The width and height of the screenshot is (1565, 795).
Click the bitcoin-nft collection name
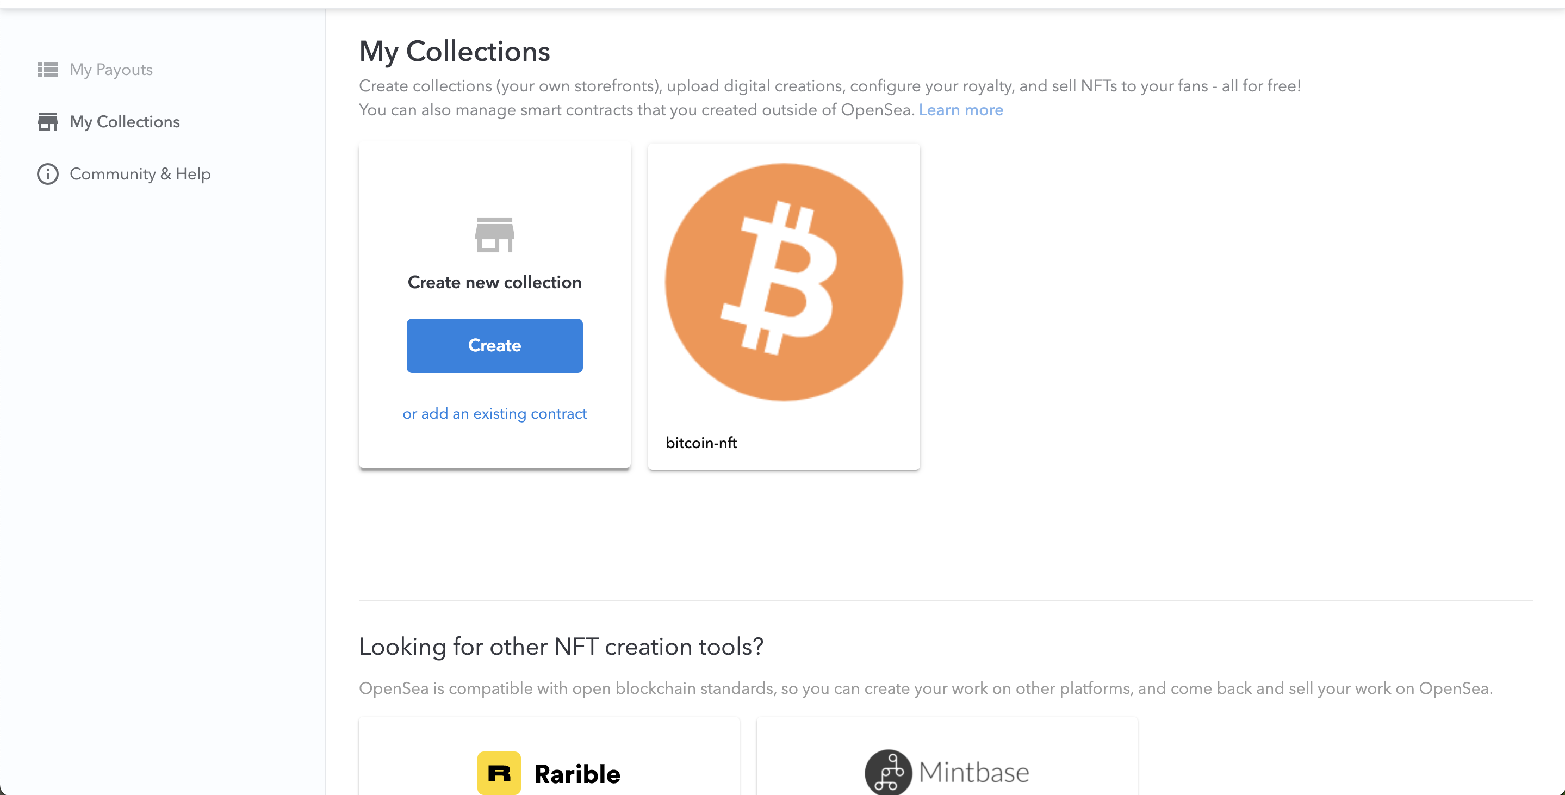pyautogui.click(x=701, y=443)
